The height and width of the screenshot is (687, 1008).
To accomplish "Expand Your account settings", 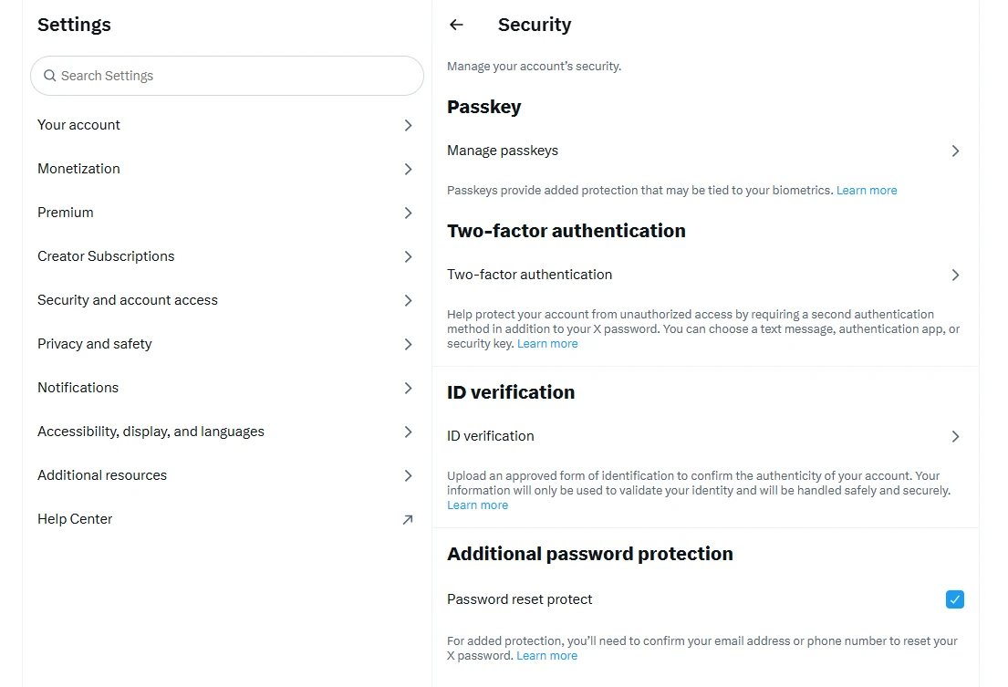I will 226,125.
